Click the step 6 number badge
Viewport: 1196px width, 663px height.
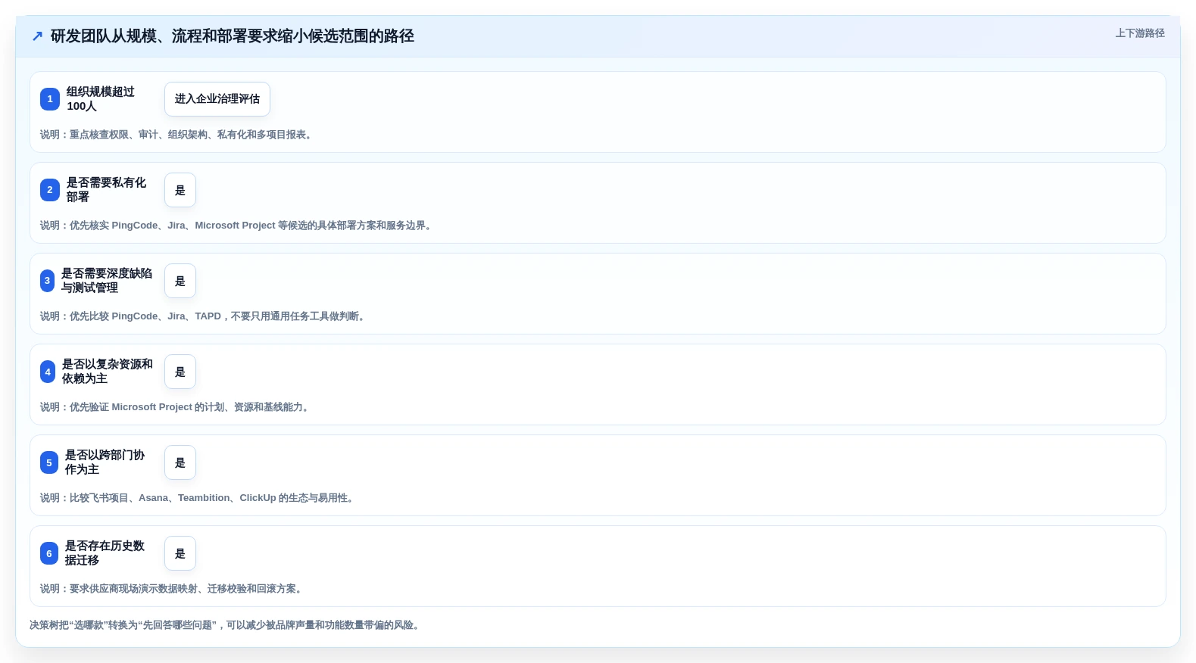click(x=49, y=553)
